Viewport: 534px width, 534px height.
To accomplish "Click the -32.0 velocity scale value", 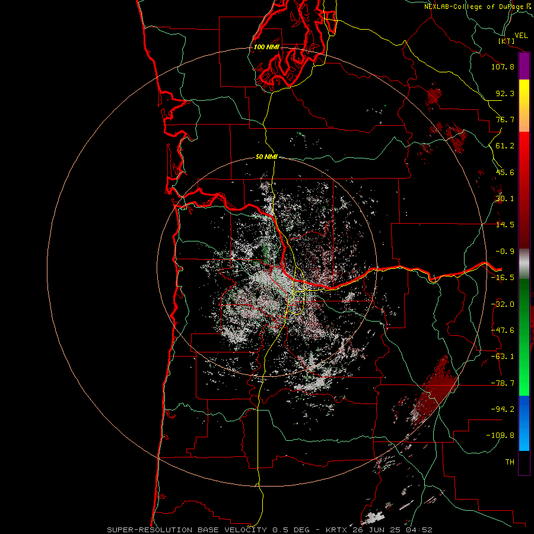I will (x=503, y=304).
